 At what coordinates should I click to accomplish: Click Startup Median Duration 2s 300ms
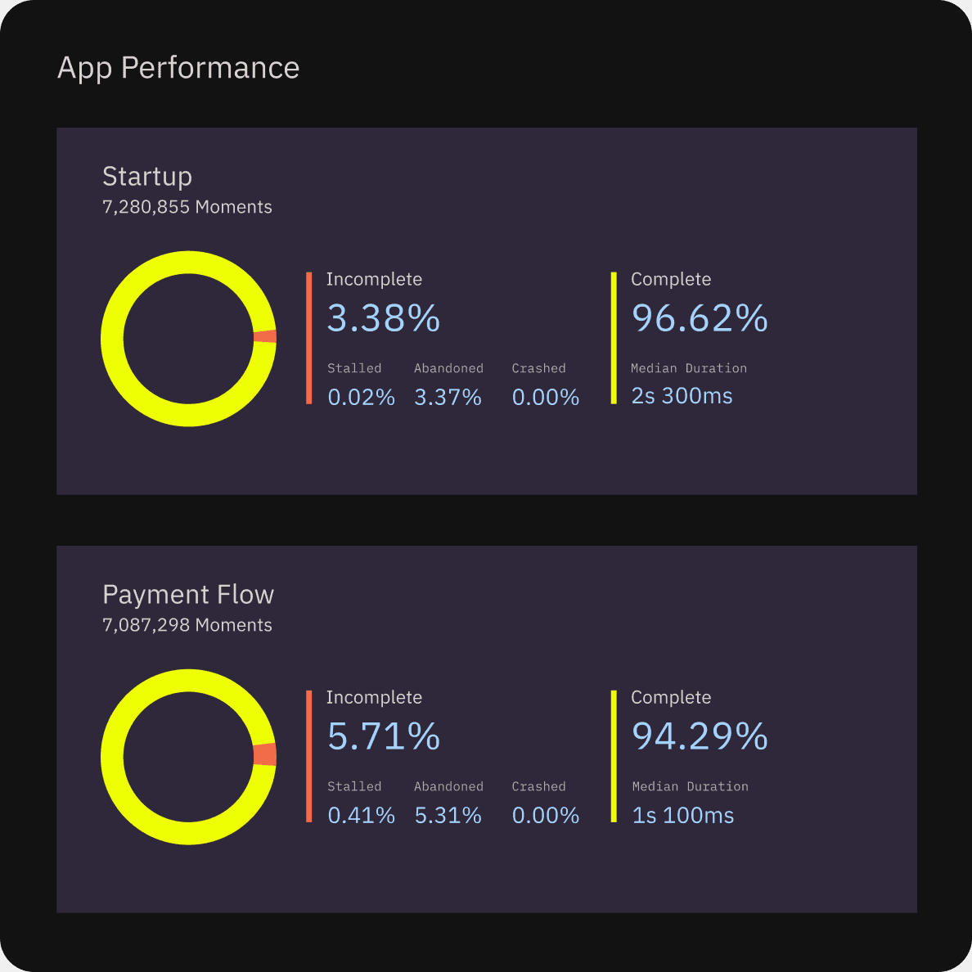(x=682, y=396)
